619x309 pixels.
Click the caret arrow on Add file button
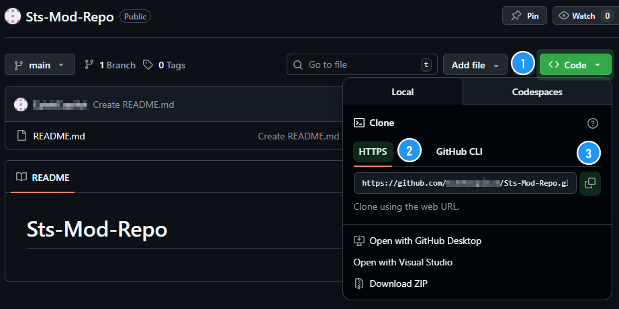click(496, 66)
